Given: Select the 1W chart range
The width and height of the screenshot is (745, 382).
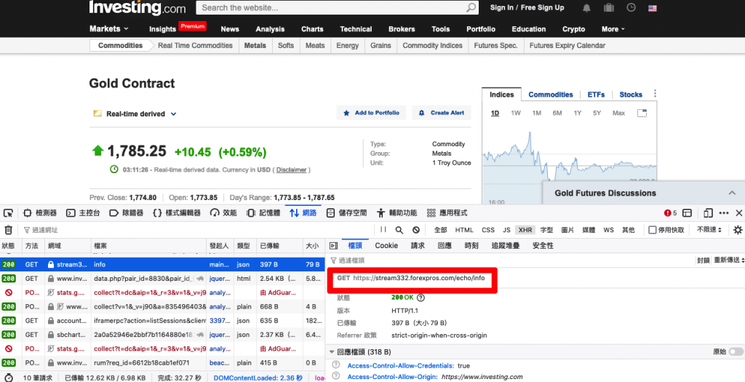Looking at the screenshot, I should (516, 113).
